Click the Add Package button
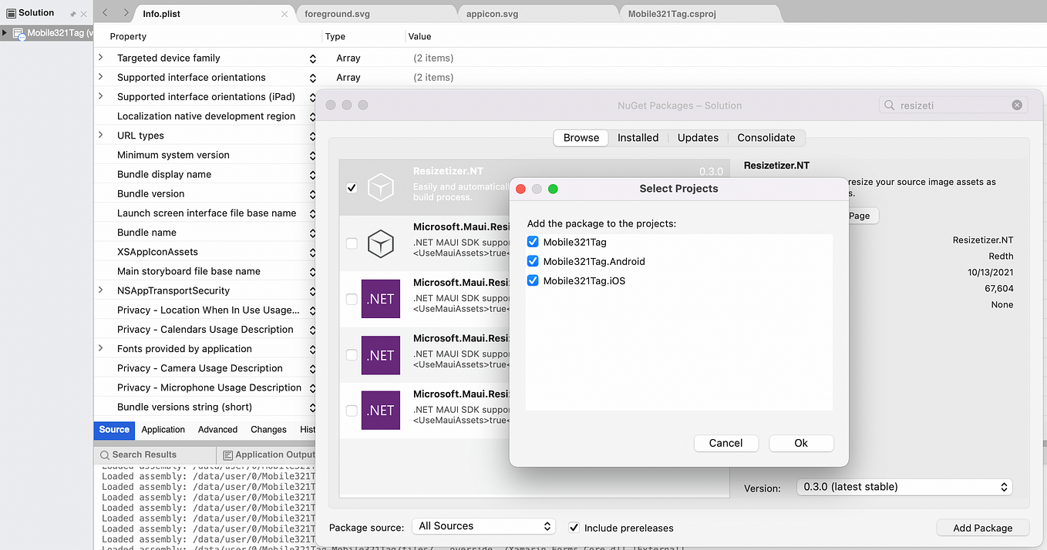1047x550 pixels. click(982, 528)
